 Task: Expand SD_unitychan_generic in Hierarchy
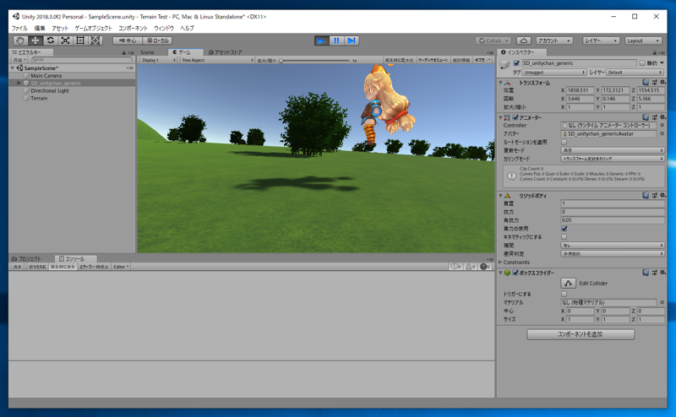click(x=19, y=83)
